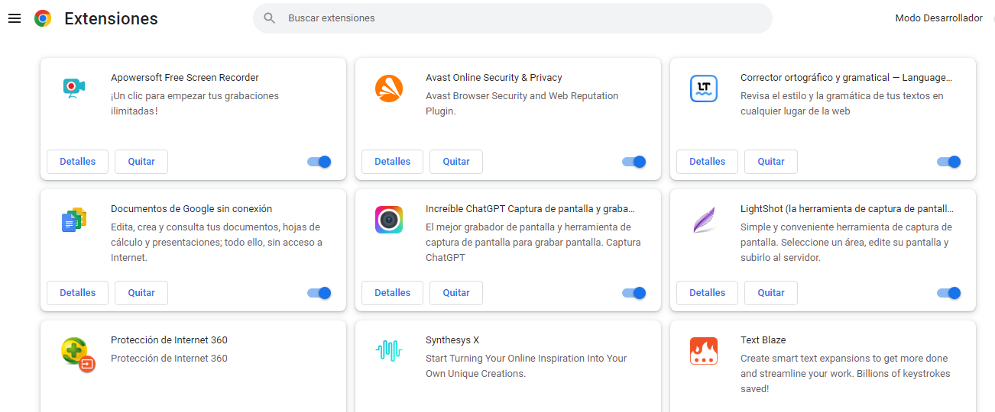Image resolution: width=995 pixels, height=412 pixels.
Task: Click the Synthesys X waveform icon
Action: click(389, 350)
